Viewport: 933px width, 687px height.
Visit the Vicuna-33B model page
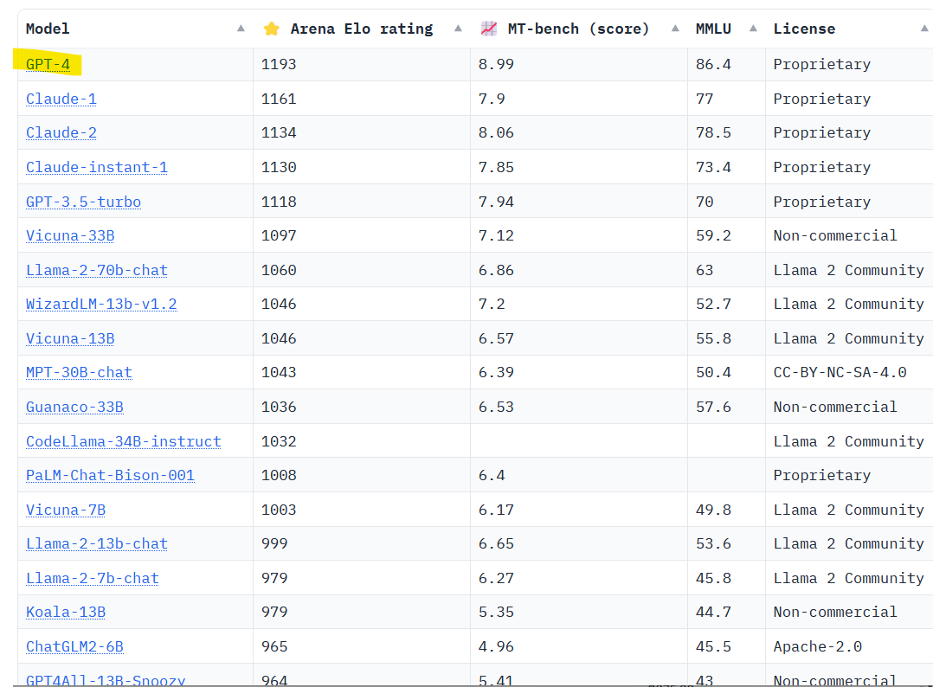click(70, 235)
